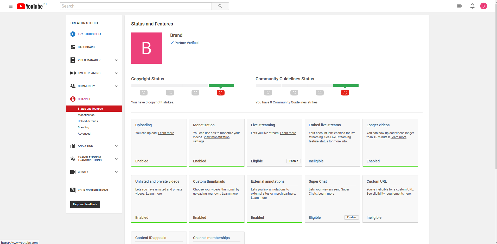Click the Try Studio Beta gear icon
Image resolution: width=497 pixels, height=244 pixels.
73,34
